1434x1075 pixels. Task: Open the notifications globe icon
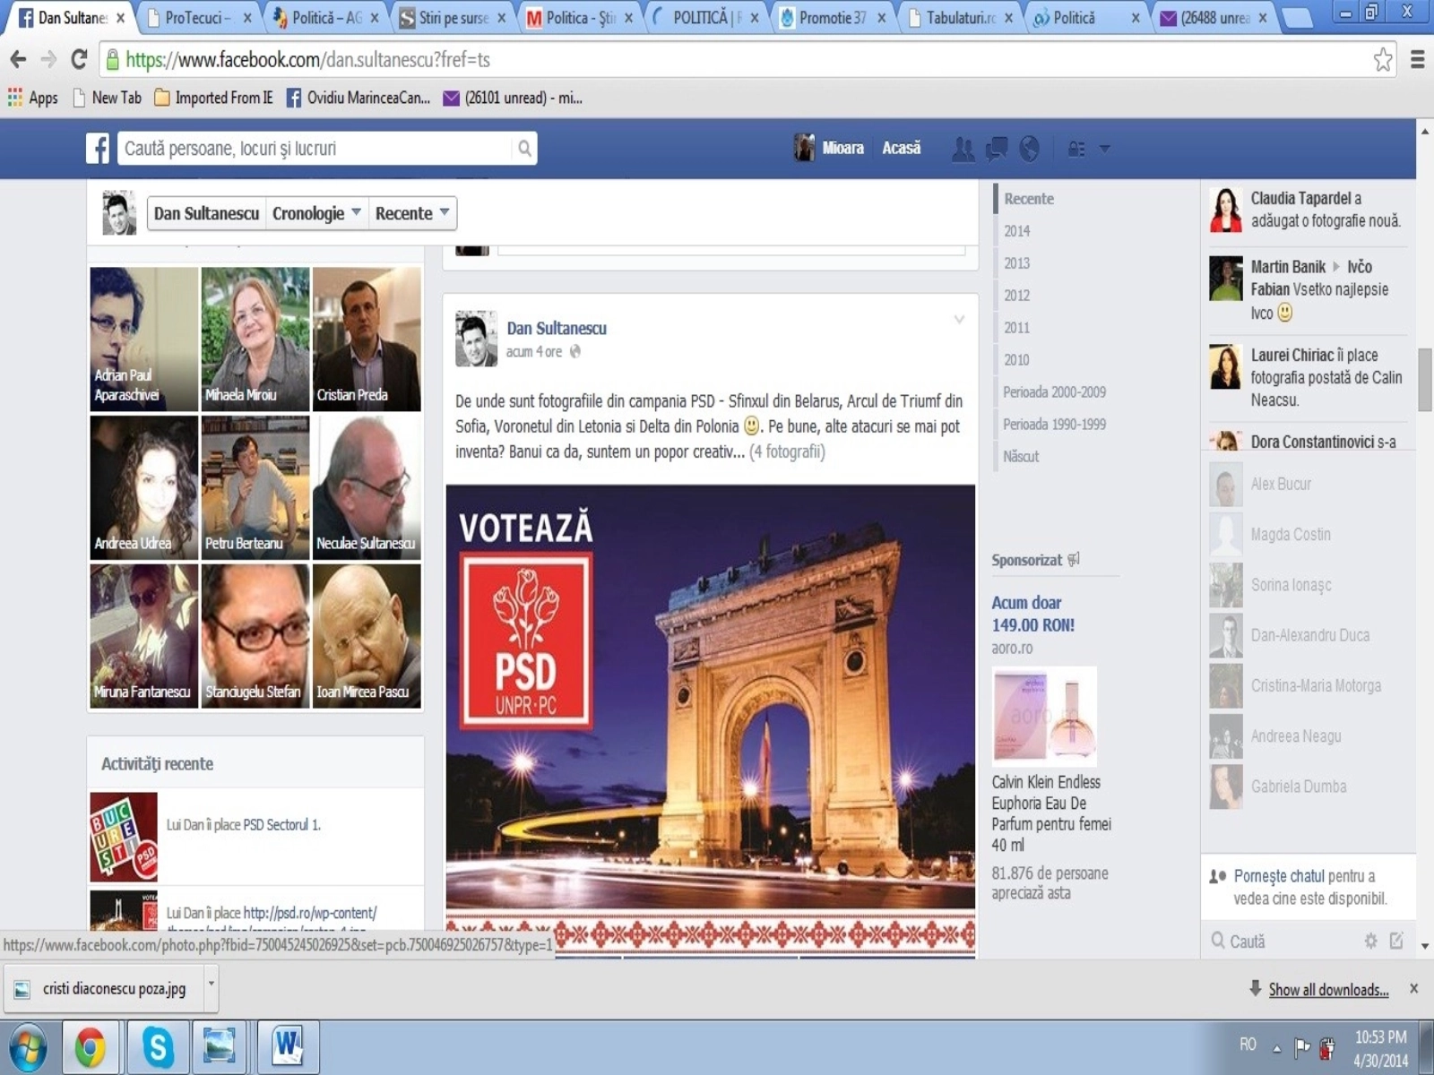coord(1029,149)
